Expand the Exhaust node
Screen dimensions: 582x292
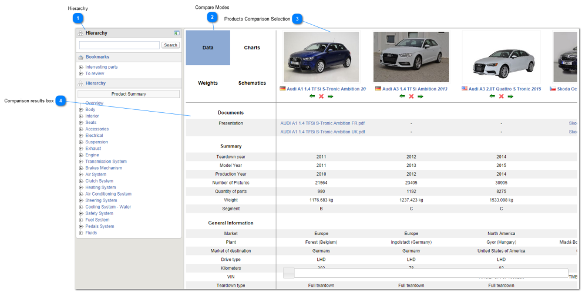pyautogui.click(x=81, y=149)
